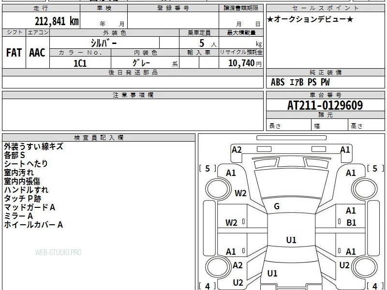Image resolution: width=387 pixels, height=290 pixels.
Task: Click the 純正装備 section header
Action: (325, 72)
